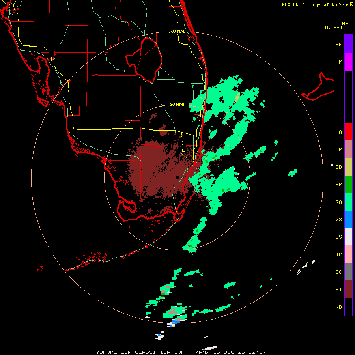
Task: Click the HA red legend swatch
Action: tap(348, 132)
